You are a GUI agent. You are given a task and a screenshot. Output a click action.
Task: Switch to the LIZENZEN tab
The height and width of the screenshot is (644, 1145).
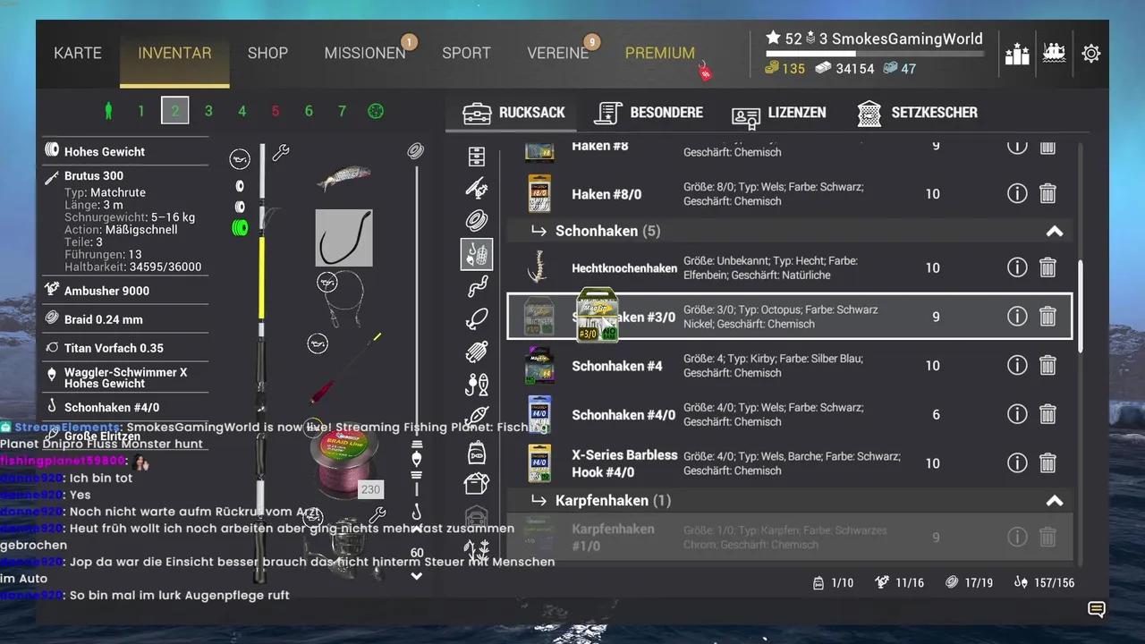point(778,113)
